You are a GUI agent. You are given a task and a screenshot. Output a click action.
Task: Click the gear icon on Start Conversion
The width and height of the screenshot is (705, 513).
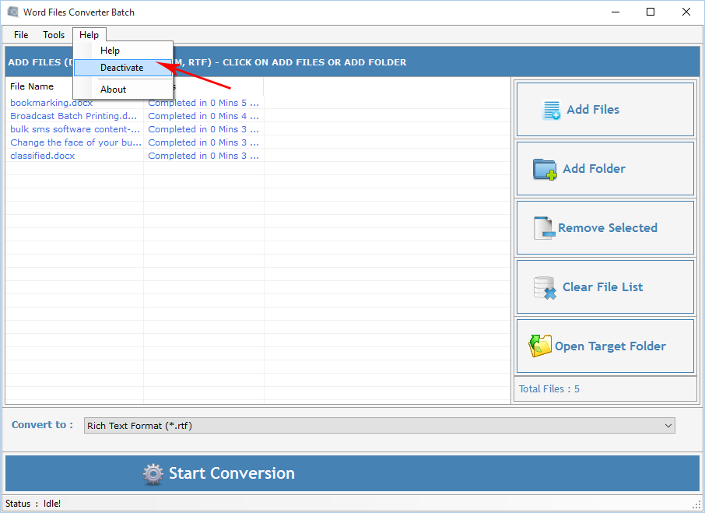tap(153, 474)
